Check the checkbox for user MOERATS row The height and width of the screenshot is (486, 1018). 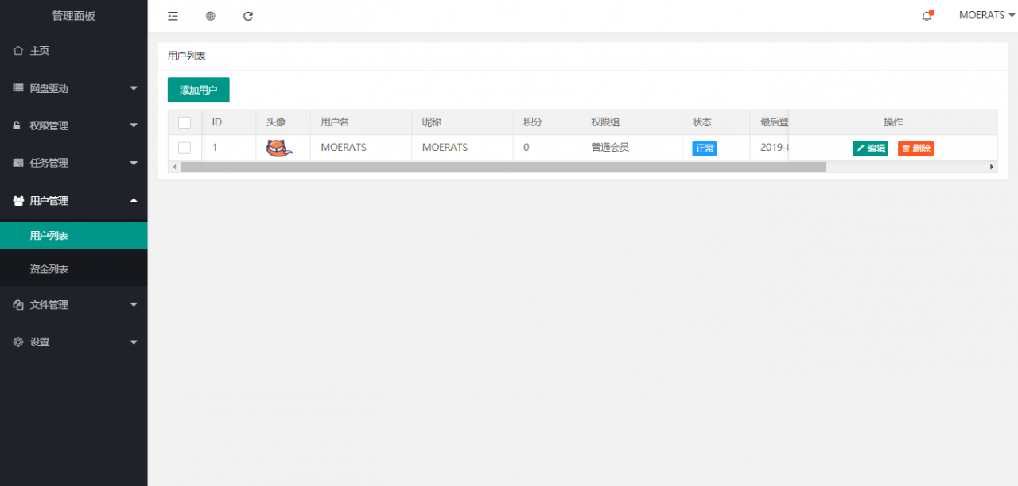pos(185,148)
